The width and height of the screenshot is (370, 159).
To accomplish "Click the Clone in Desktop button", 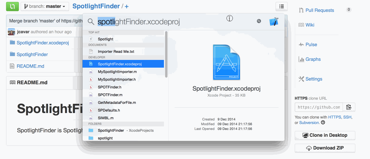I will [325, 135].
